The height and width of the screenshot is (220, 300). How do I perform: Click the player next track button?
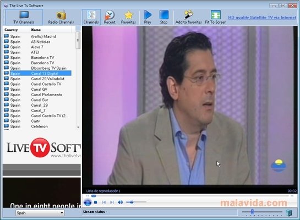point(112,202)
